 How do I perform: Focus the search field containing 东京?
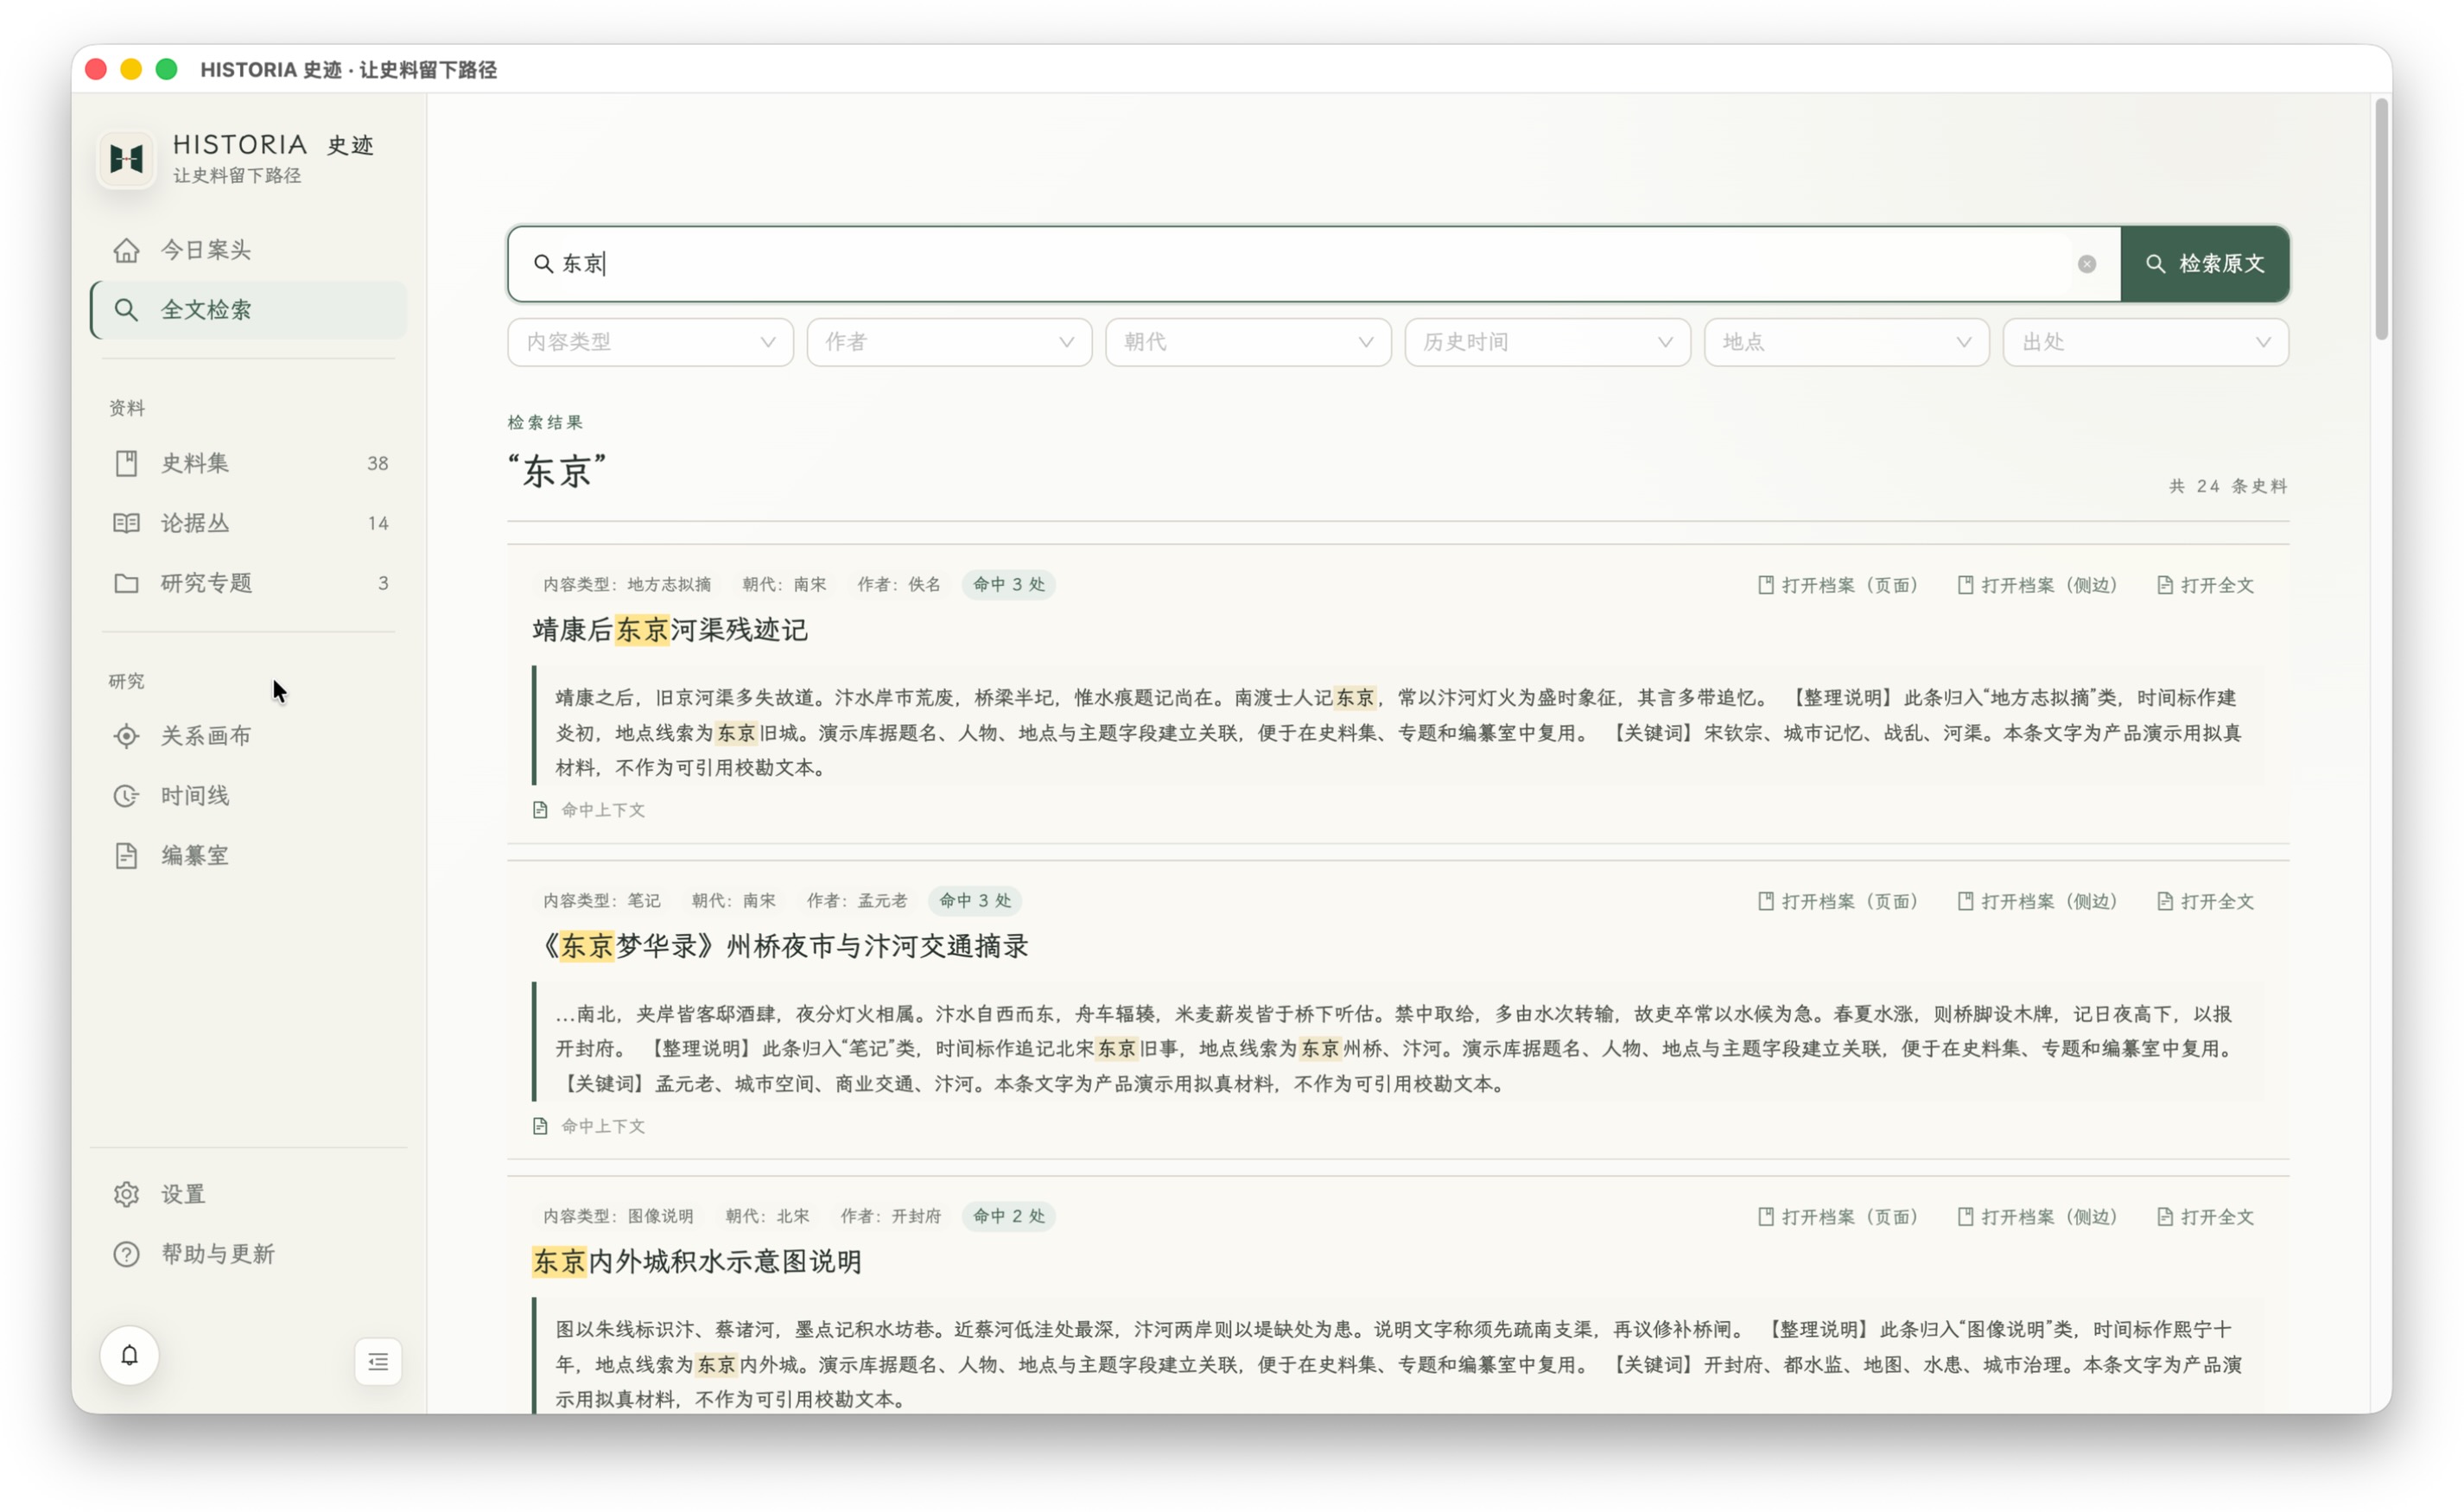tap(1312, 264)
